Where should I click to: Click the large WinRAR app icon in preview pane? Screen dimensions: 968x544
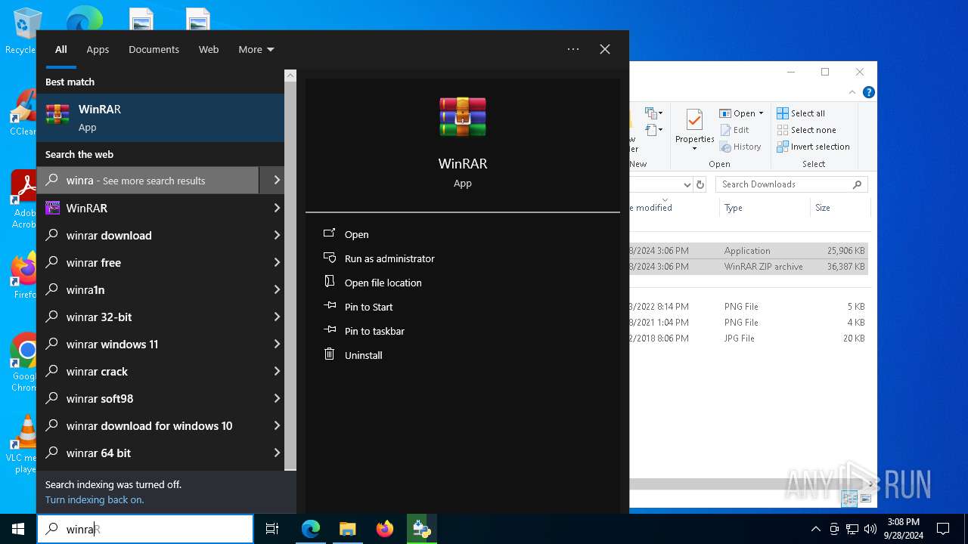(463, 117)
